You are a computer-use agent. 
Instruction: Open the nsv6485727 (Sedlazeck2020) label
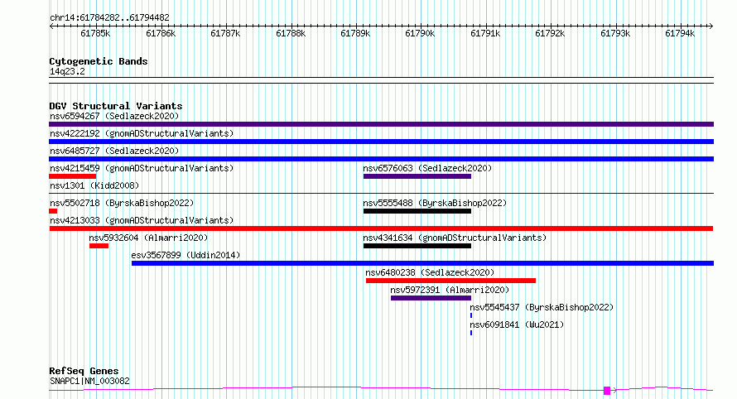tap(114, 151)
